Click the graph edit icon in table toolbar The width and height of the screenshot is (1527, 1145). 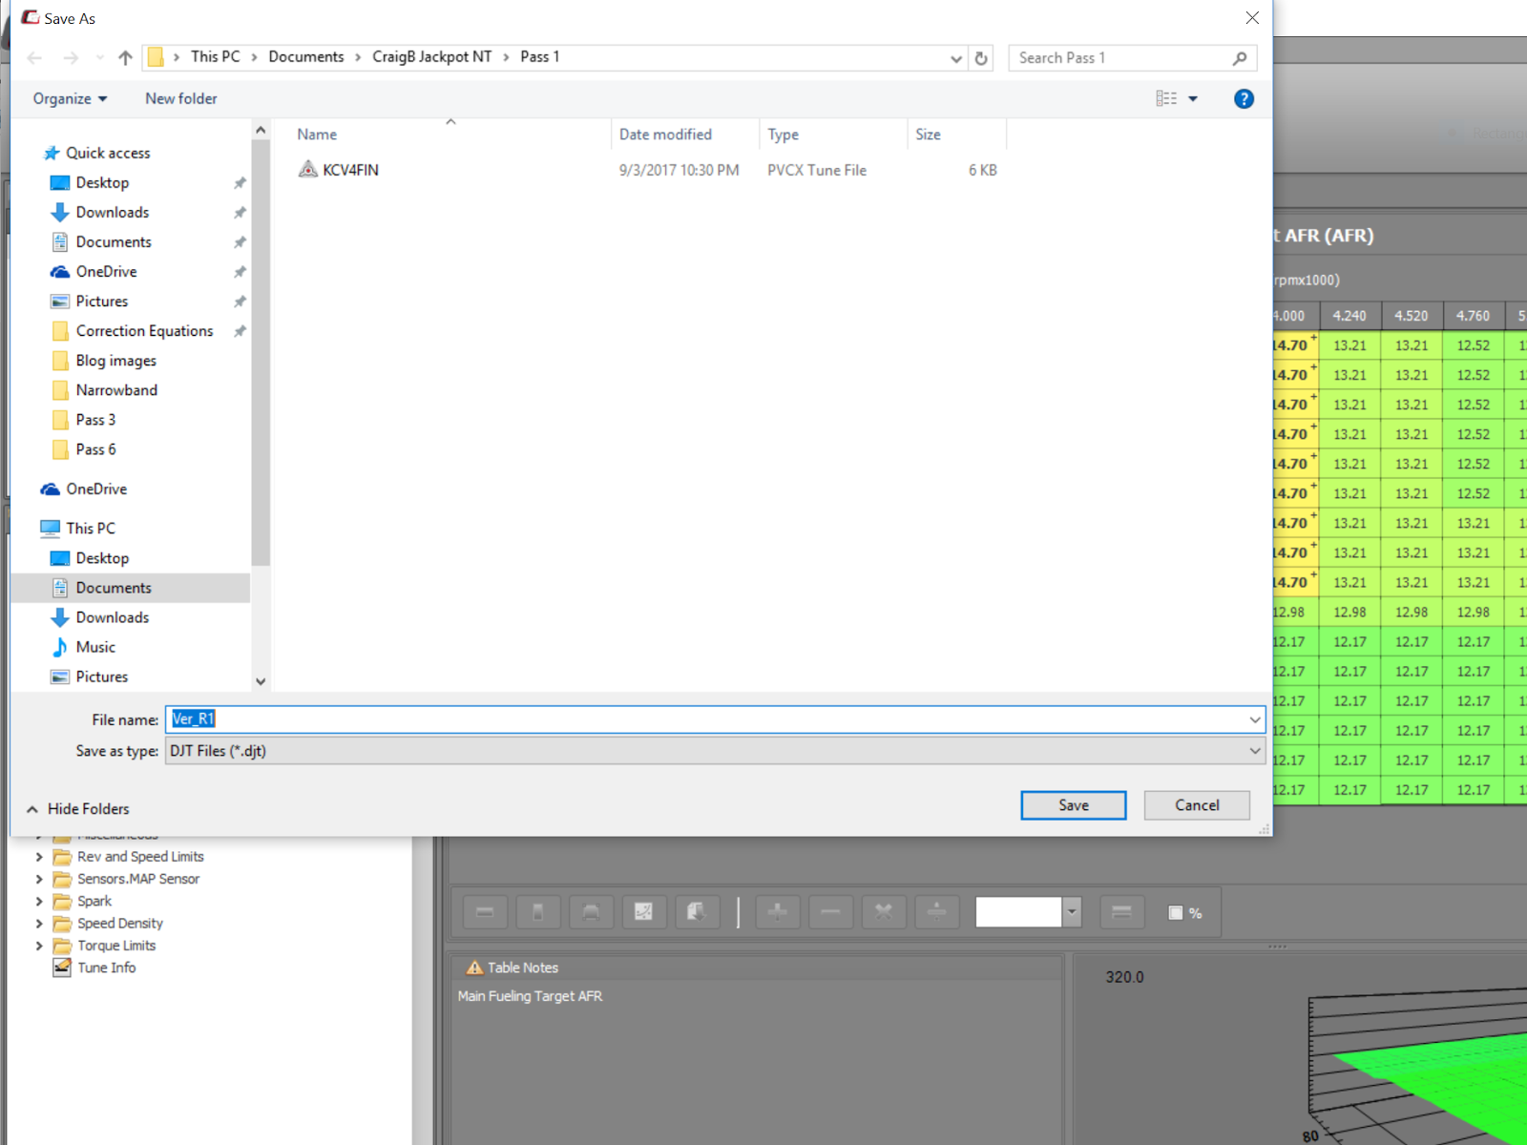644,912
